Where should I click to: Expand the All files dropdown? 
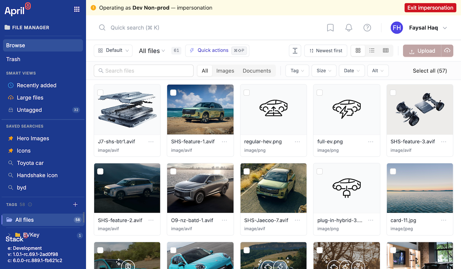pos(152,51)
